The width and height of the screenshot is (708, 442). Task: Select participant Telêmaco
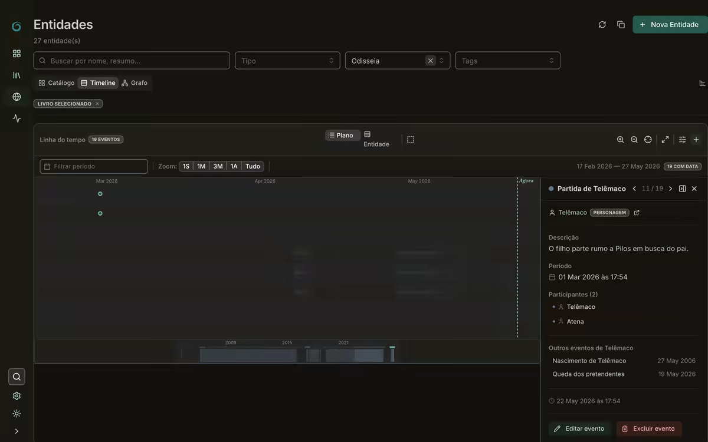click(x=581, y=307)
